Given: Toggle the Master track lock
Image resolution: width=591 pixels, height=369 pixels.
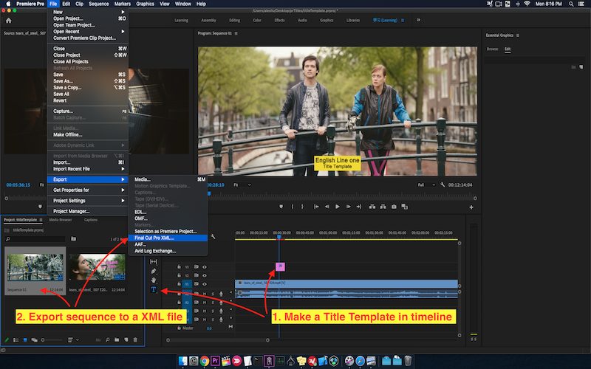Looking at the screenshot, I should (179, 328).
